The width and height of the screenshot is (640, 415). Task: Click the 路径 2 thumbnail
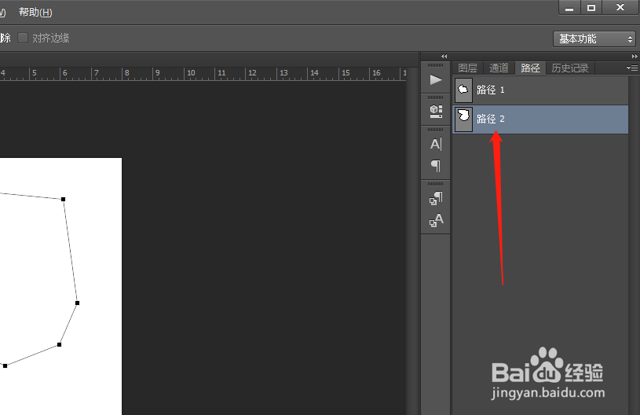point(463,119)
